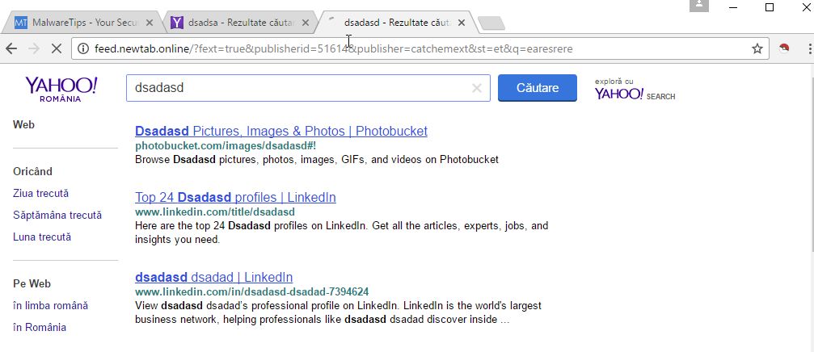
Task: Click 'Here are the top 24' snippet
Action: click(x=342, y=233)
